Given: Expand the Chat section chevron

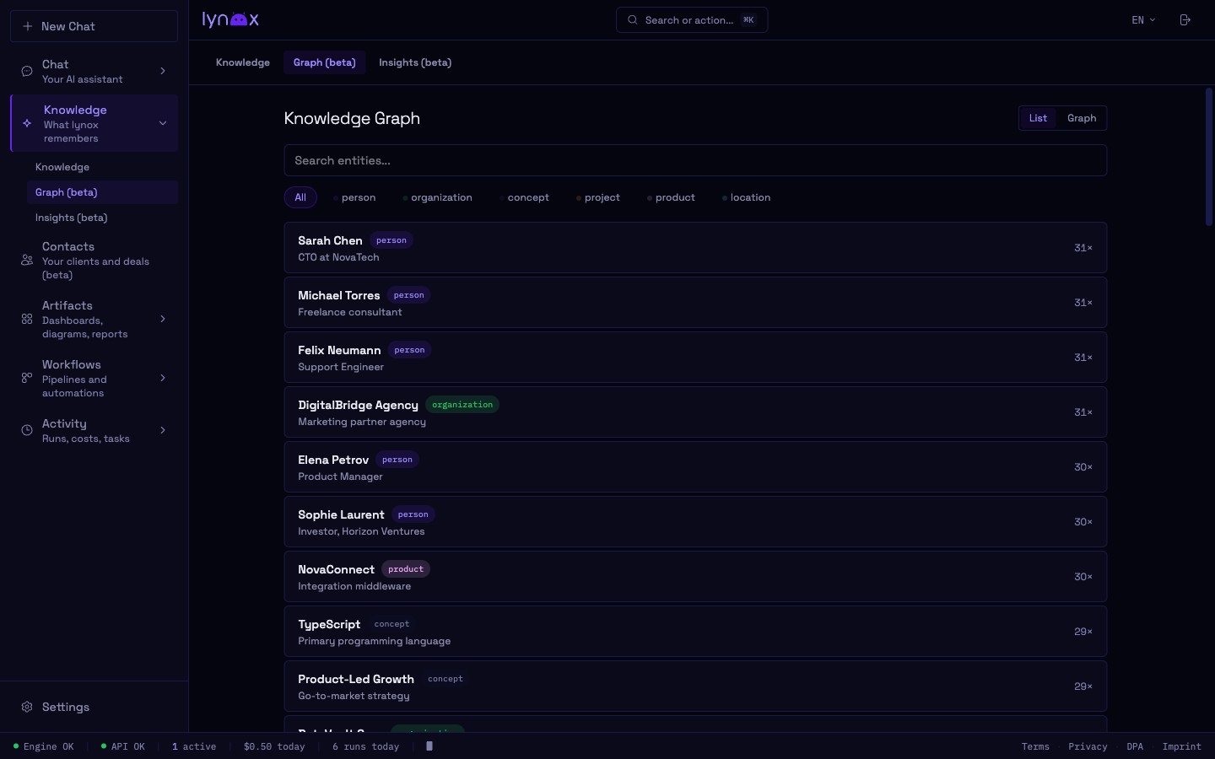Looking at the screenshot, I should pos(163,71).
